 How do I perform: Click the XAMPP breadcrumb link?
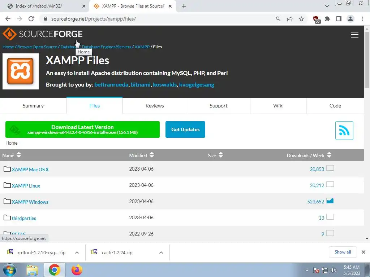(x=142, y=47)
